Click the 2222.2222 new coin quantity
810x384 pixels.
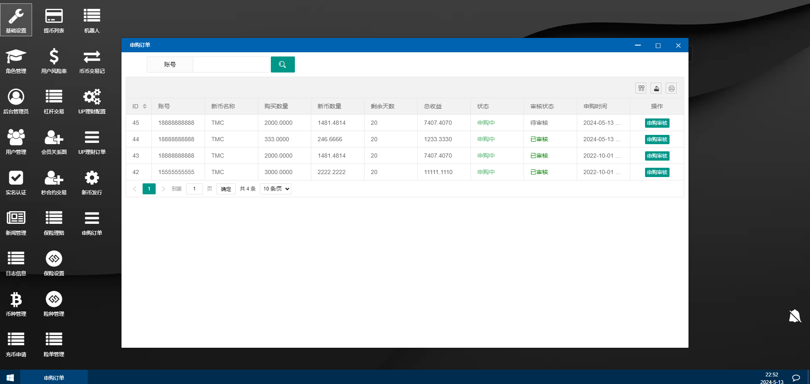tap(332, 172)
